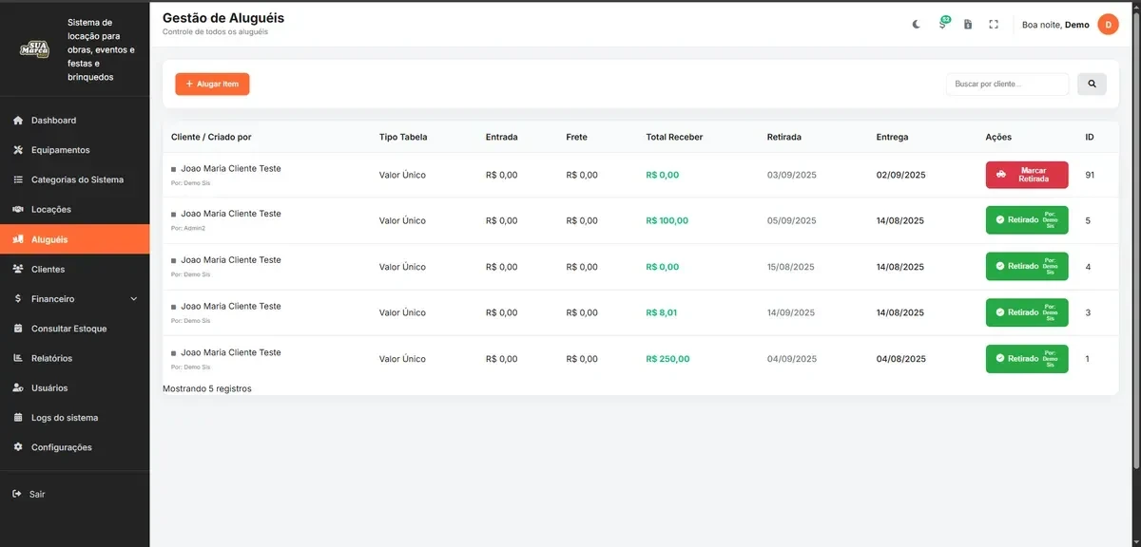
Task: Click the magnifier search button
Action: (1092, 85)
